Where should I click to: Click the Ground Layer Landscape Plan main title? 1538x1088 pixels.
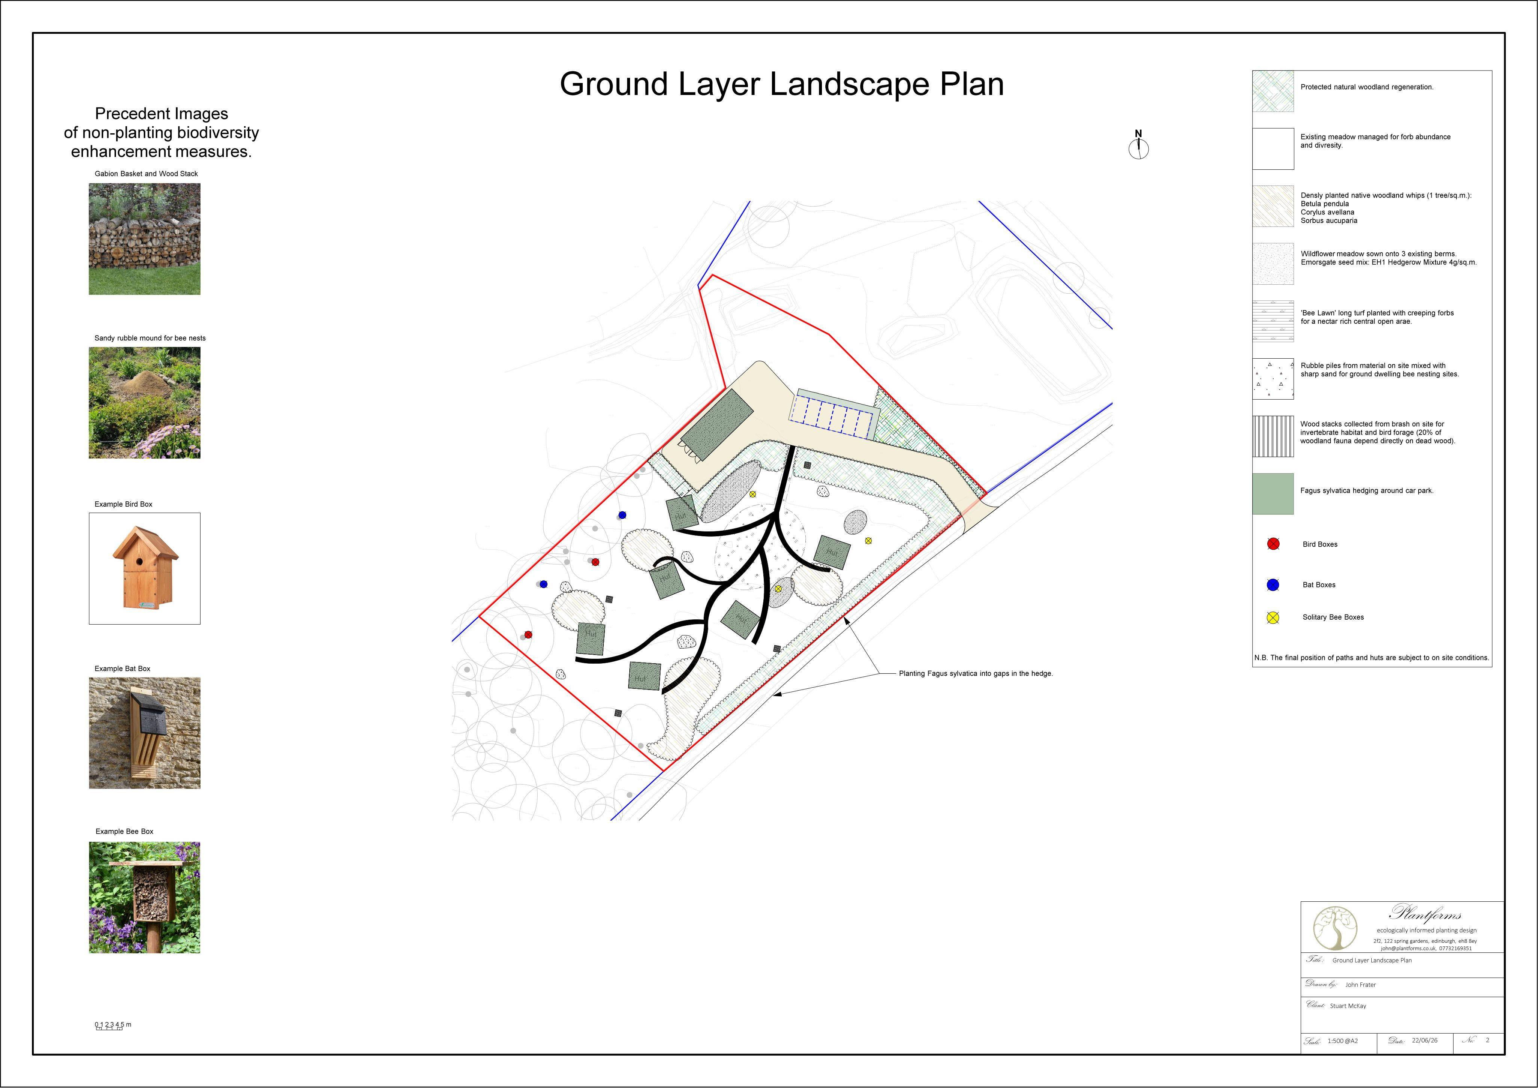[782, 85]
